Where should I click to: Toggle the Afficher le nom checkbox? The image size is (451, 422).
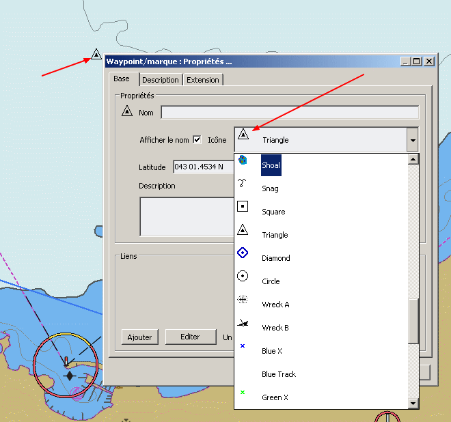click(197, 140)
